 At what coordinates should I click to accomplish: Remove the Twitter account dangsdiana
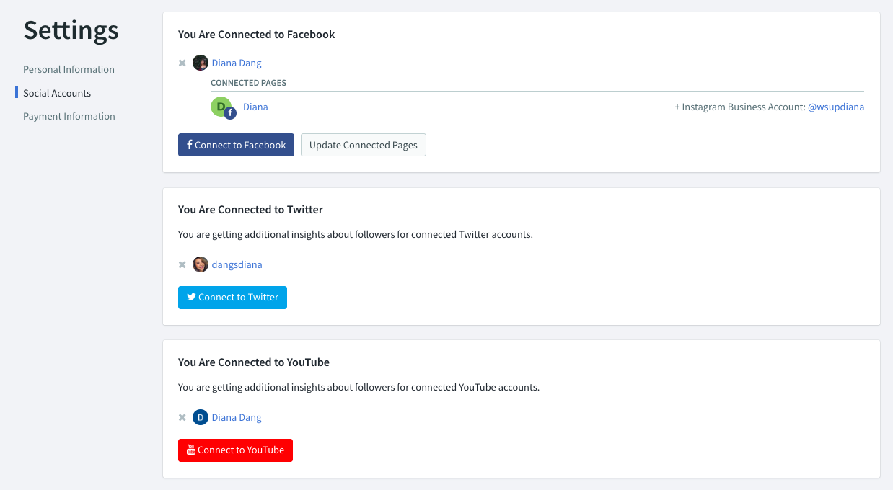[x=182, y=264]
